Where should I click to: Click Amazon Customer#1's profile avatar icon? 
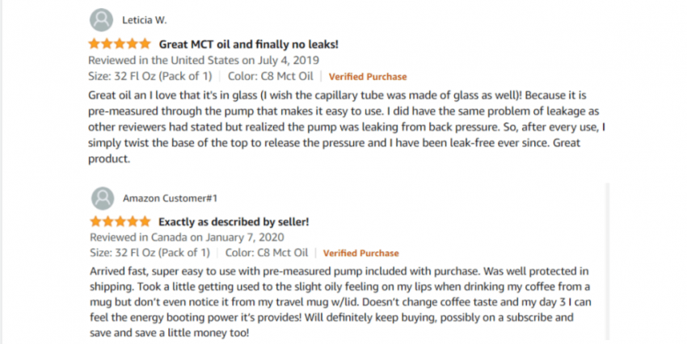tap(103, 199)
